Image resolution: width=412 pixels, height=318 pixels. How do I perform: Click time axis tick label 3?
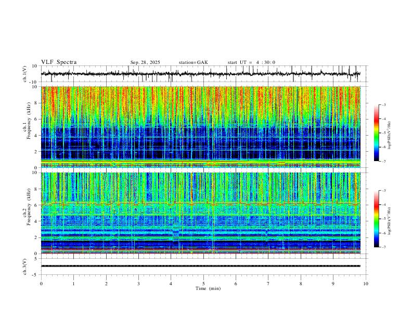pos(138,284)
